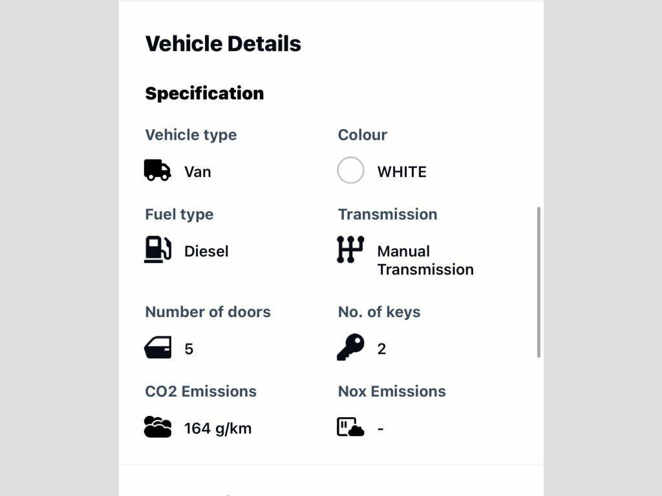Click the CO2 emissions cloud icon
The height and width of the screenshot is (496, 662).
point(158,426)
